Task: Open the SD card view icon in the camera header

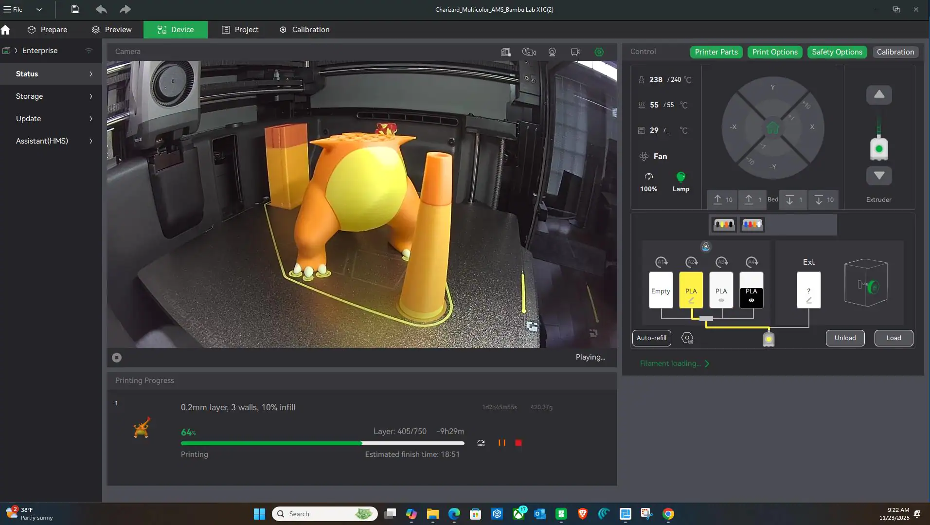Action: (x=506, y=52)
